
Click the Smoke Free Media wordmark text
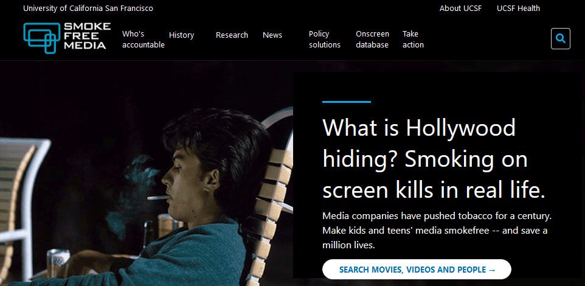pos(88,36)
